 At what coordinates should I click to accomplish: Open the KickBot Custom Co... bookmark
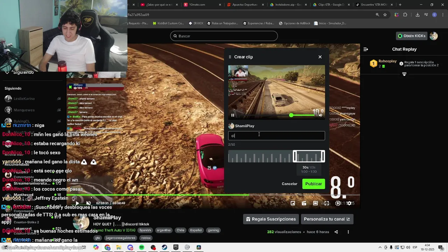168,23
